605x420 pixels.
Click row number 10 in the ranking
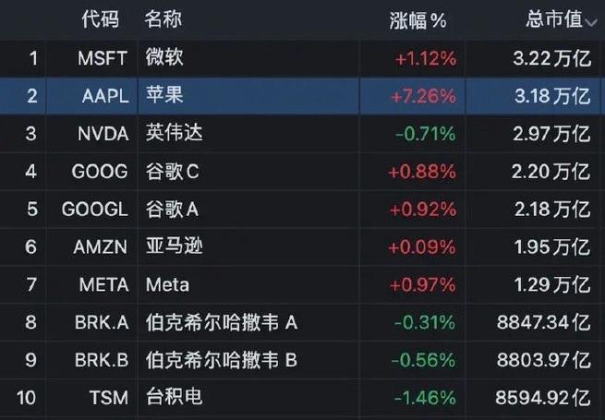(26, 398)
